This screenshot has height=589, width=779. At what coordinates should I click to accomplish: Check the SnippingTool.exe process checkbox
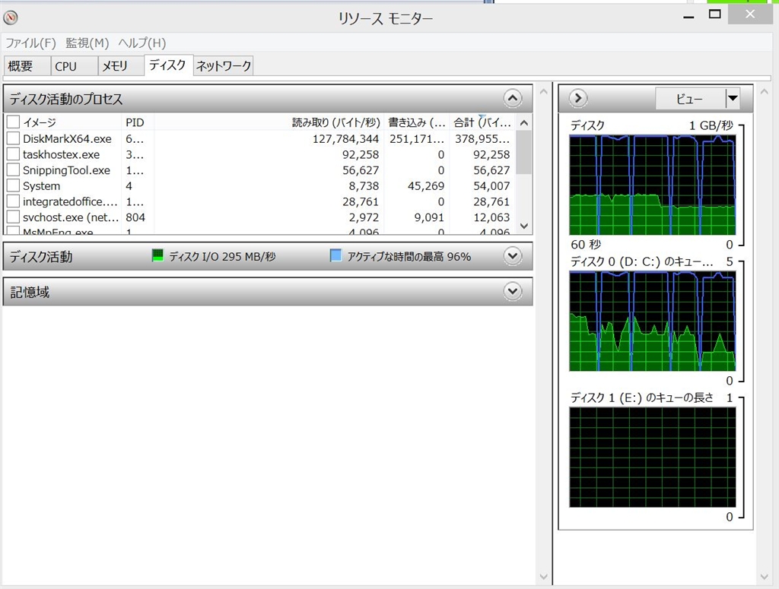[x=14, y=170]
